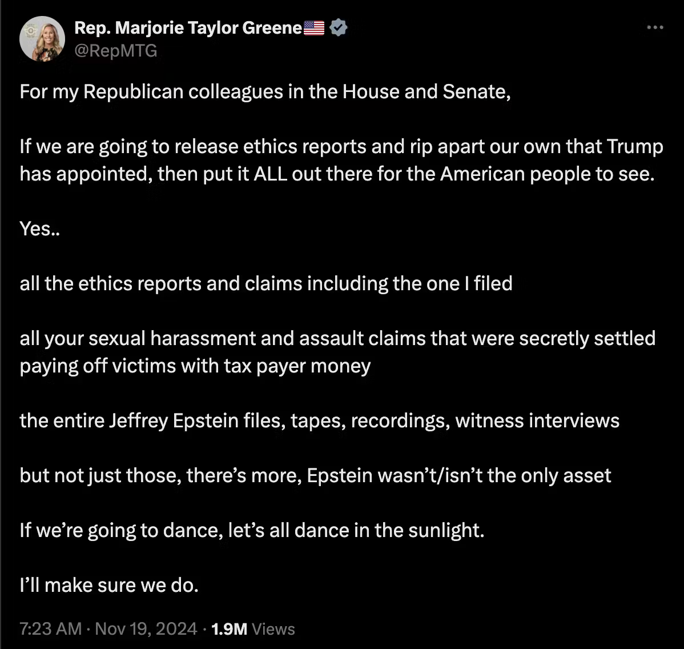684x649 pixels.
Task: Click the @RepMTG handle
Action: click(115, 51)
